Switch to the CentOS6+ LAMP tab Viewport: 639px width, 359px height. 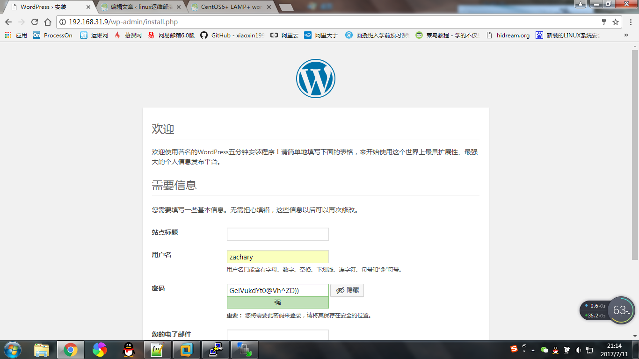pos(231,7)
